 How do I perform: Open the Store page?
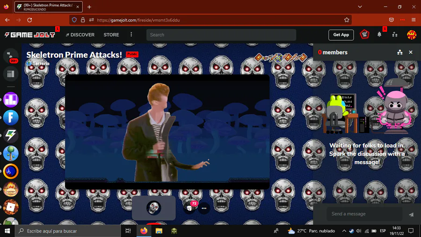pos(111,35)
